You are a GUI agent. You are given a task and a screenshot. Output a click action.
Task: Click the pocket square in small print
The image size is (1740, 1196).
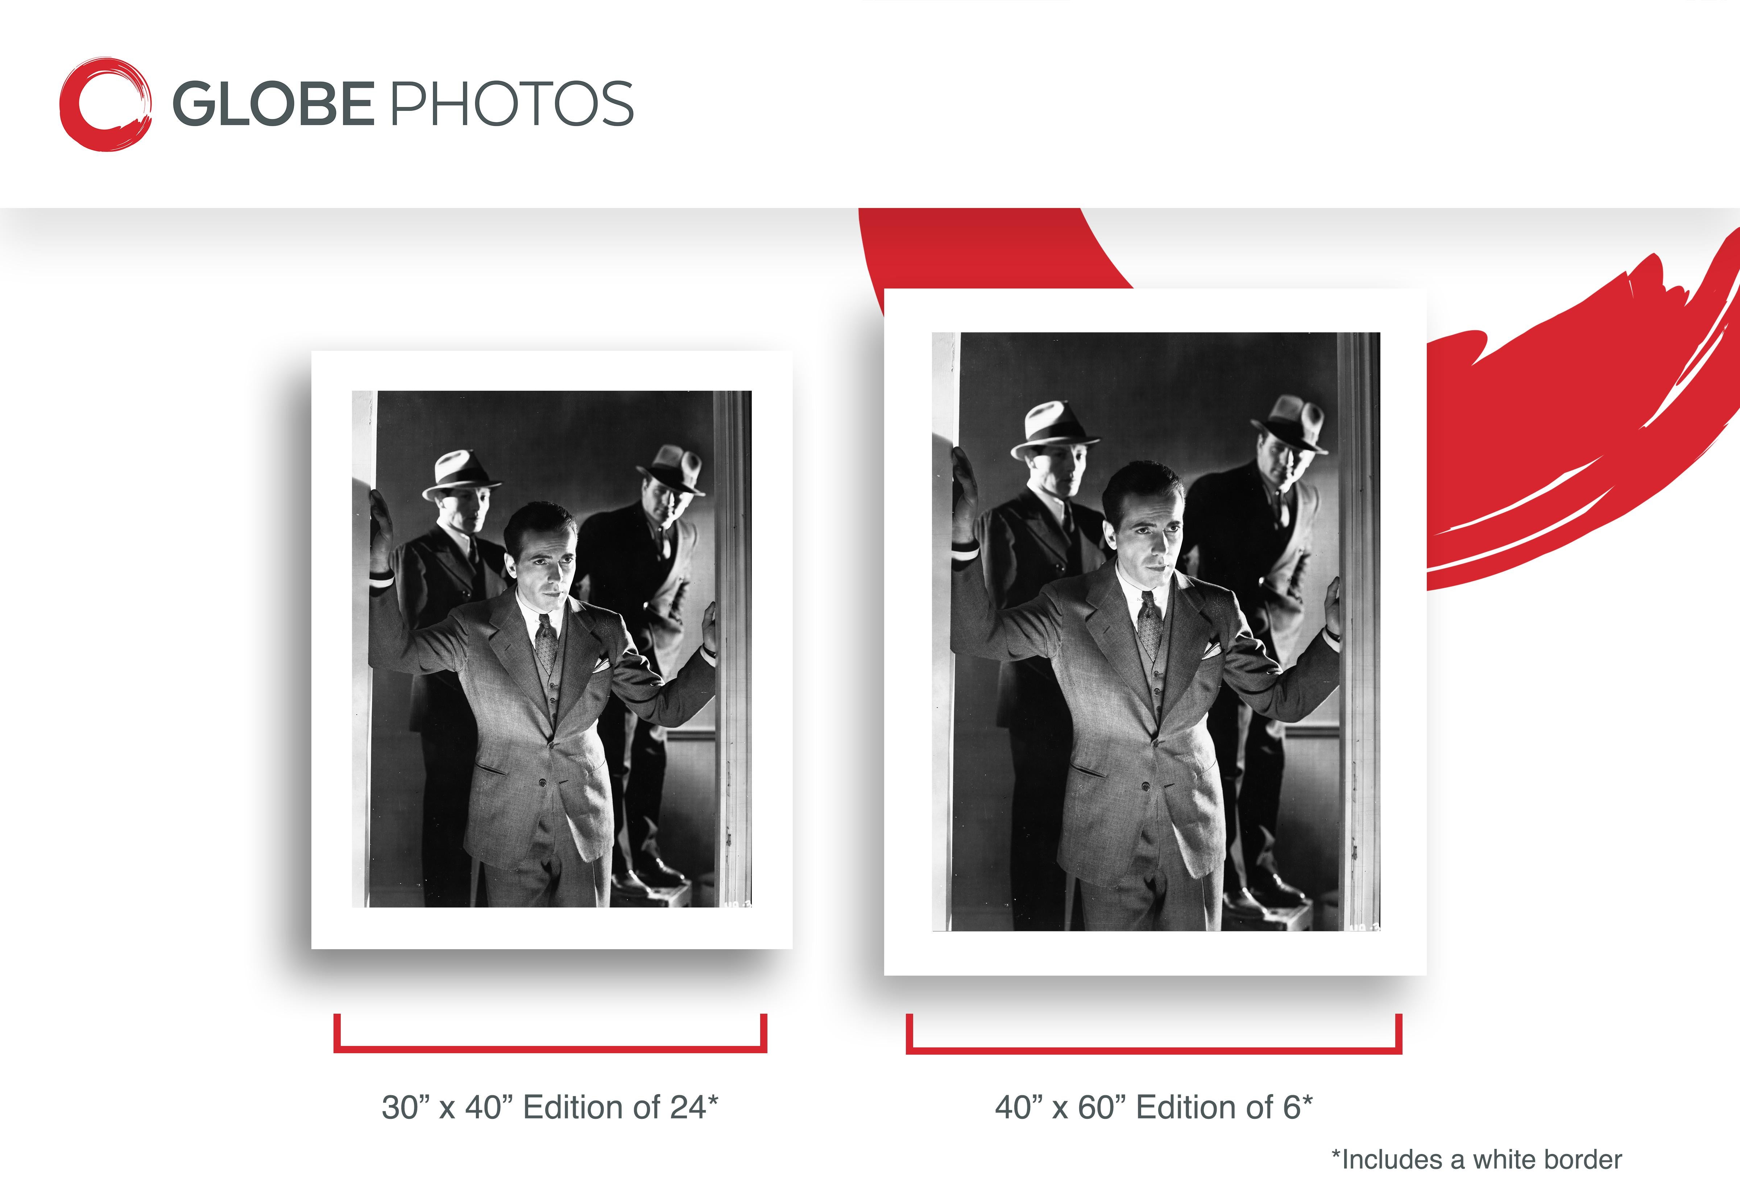coord(600,664)
